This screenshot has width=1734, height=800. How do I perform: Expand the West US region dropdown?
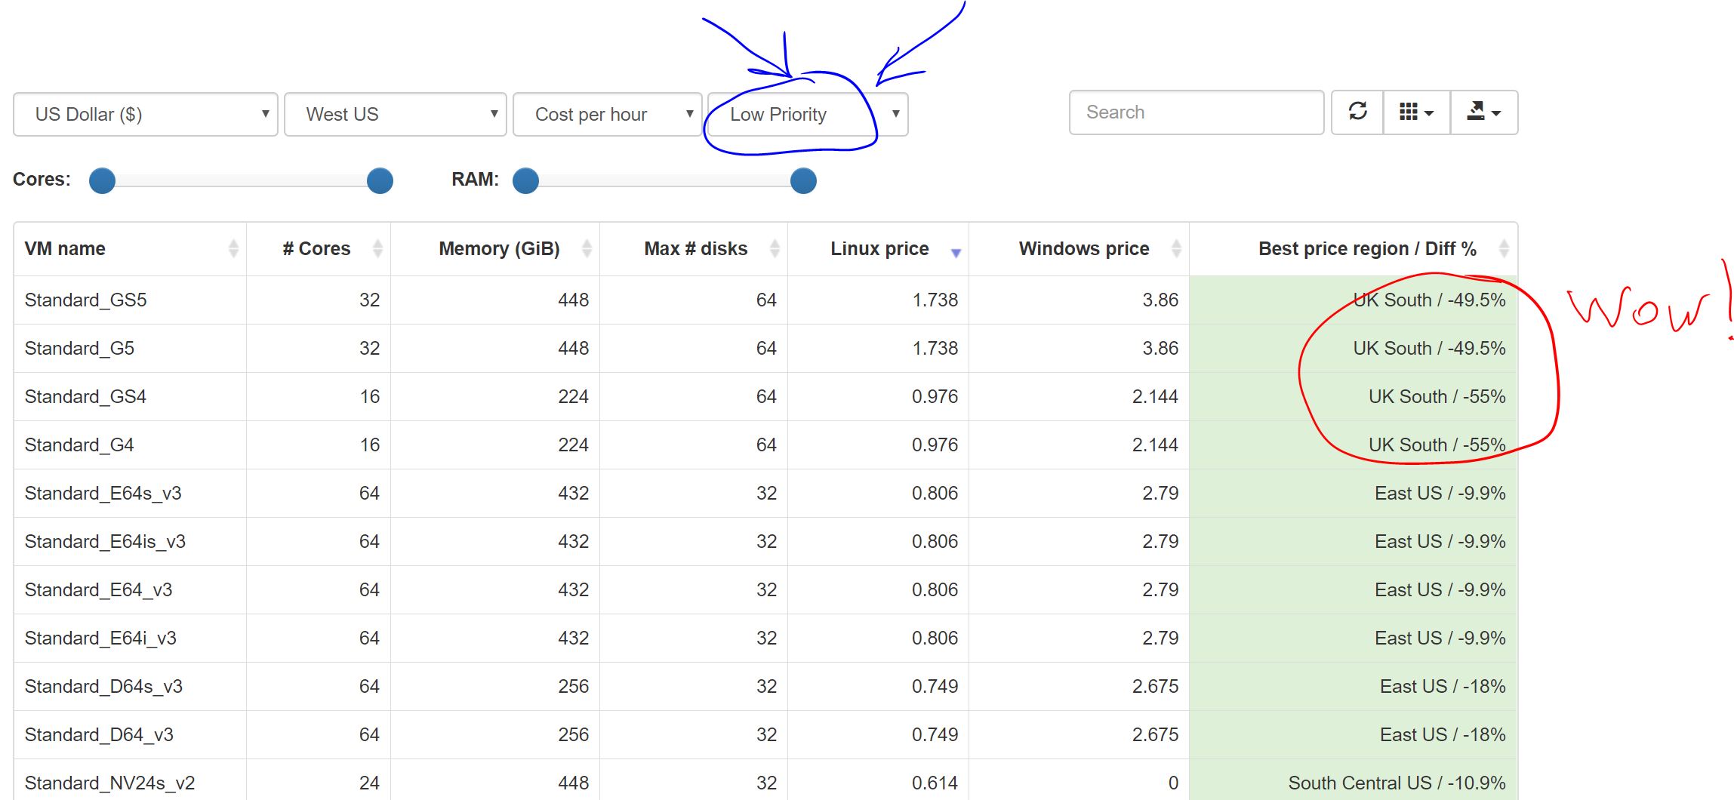[395, 115]
